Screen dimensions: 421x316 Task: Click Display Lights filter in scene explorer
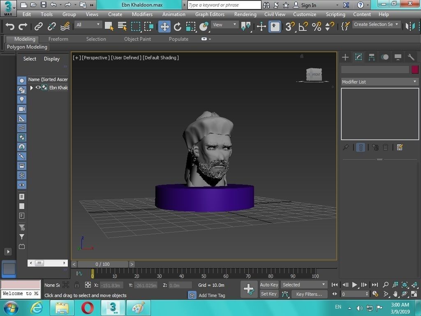[x=22, y=99]
